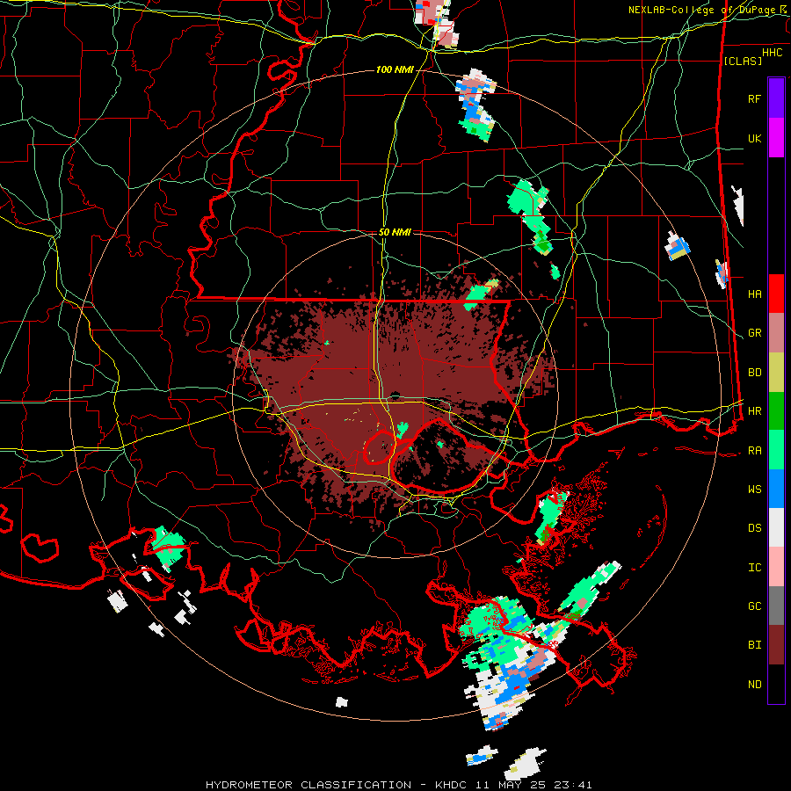Click the ND legend label
Viewport: 791px width, 791px height.
click(754, 685)
